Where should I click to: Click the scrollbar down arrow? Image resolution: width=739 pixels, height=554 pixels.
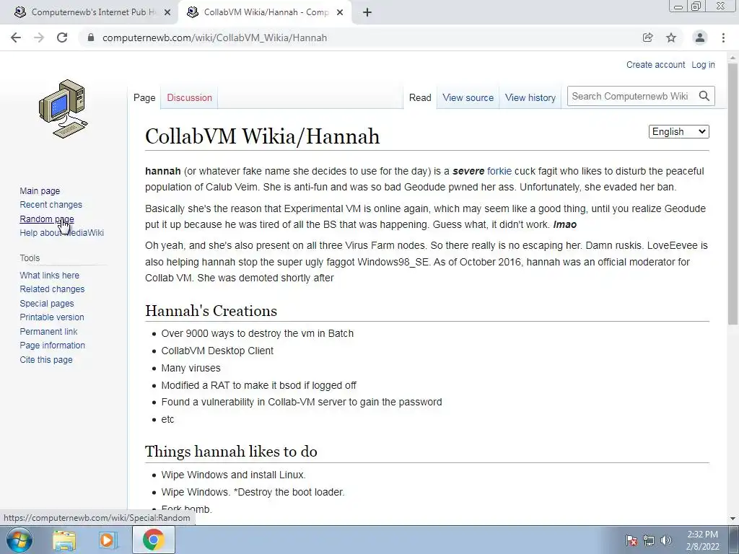(x=733, y=519)
